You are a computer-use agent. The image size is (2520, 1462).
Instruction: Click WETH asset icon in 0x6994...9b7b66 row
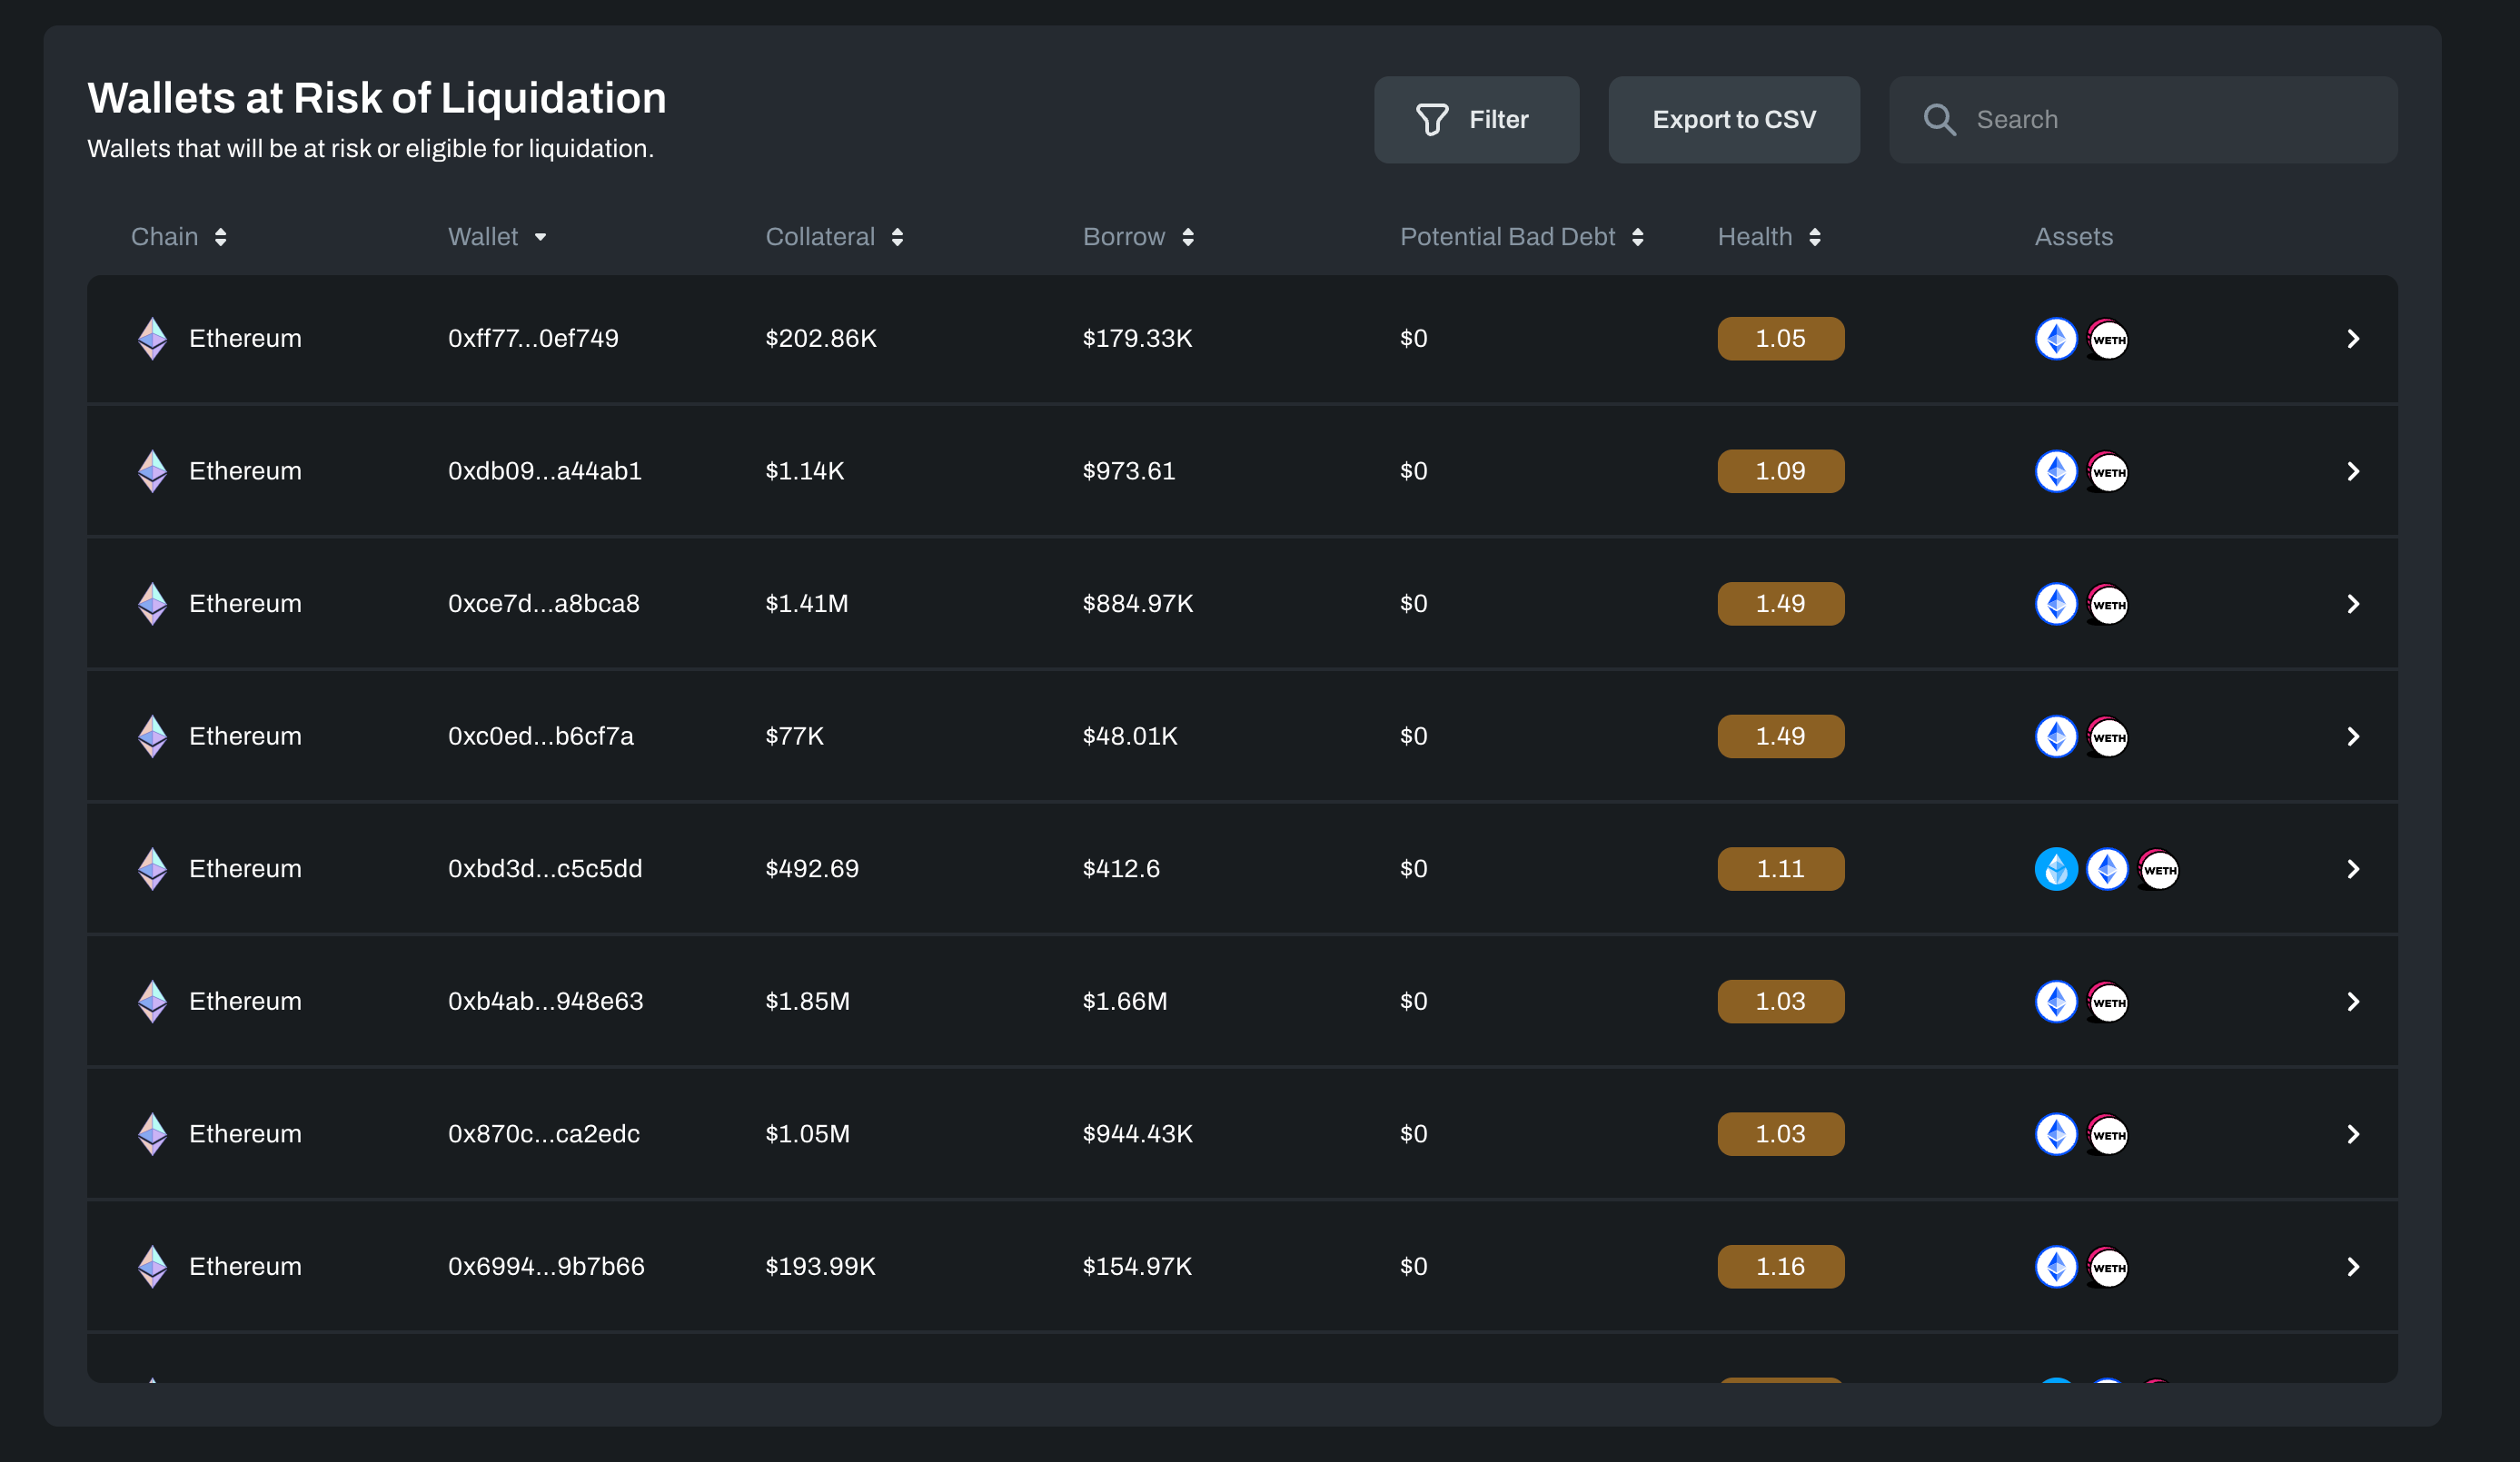click(x=2108, y=1267)
